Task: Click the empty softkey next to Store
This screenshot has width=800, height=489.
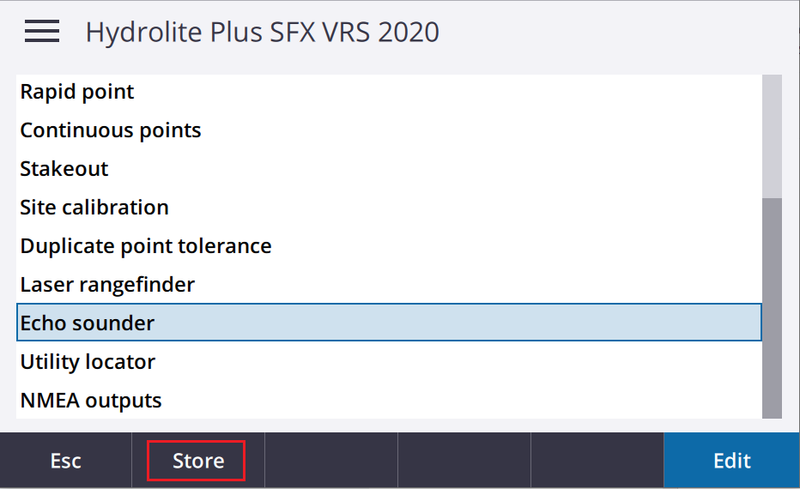Action: pyautogui.click(x=331, y=461)
